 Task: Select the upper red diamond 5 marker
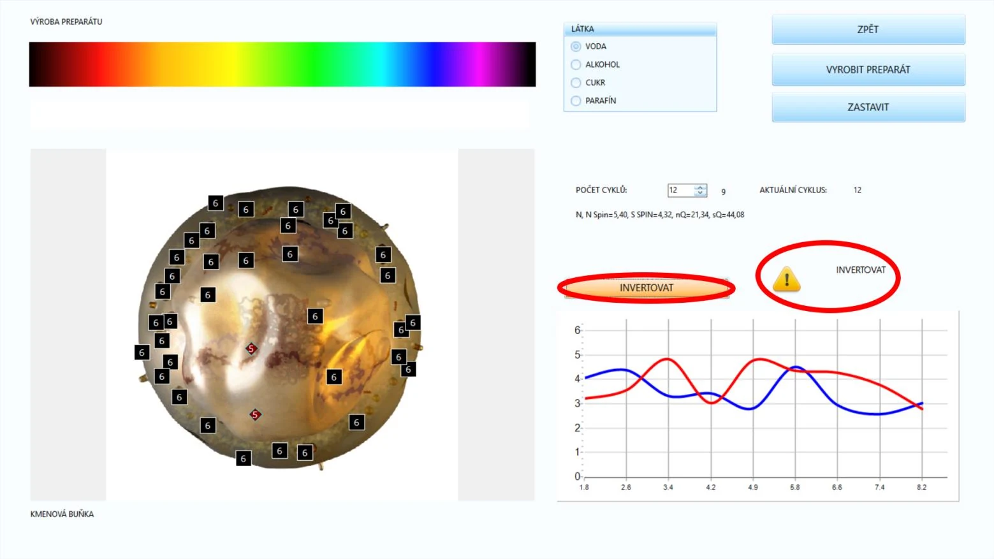point(251,349)
